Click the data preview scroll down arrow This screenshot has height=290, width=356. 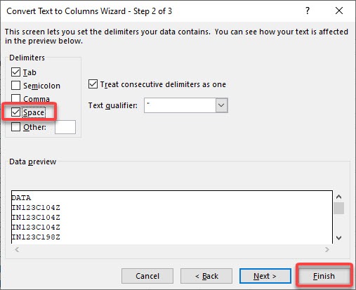(338, 238)
